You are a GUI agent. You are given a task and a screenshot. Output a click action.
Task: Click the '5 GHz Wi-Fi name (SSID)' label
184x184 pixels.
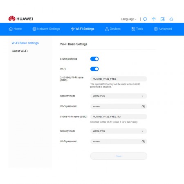point(74,117)
